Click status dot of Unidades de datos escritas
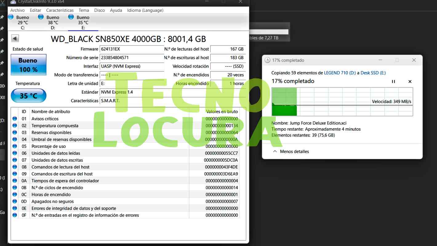The width and height of the screenshot is (437, 246). [x=14, y=160]
